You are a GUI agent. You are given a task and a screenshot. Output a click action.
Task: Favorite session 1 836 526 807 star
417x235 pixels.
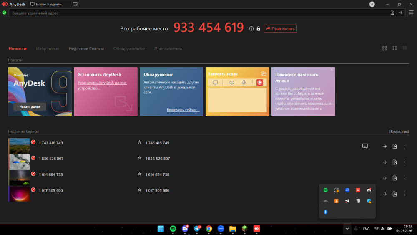[139, 158]
